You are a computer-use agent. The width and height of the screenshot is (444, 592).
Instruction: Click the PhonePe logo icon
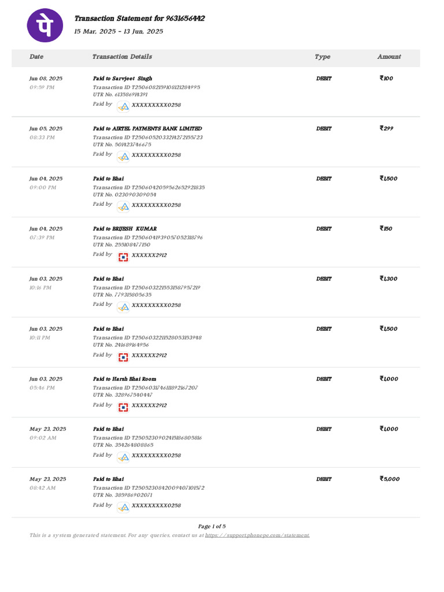45,24
